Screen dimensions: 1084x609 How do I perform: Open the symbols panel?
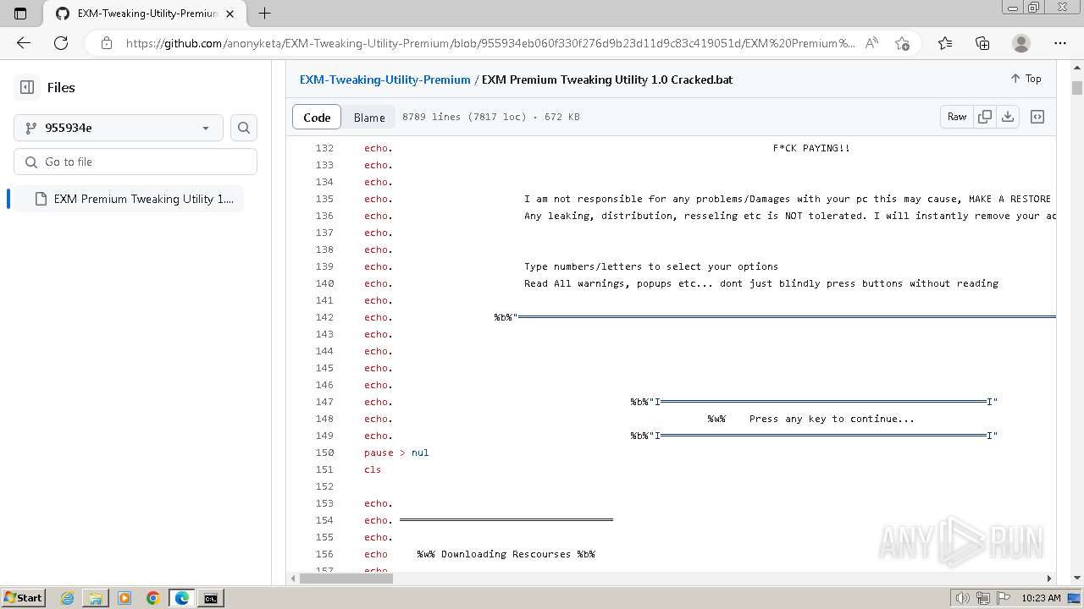click(x=1037, y=117)
